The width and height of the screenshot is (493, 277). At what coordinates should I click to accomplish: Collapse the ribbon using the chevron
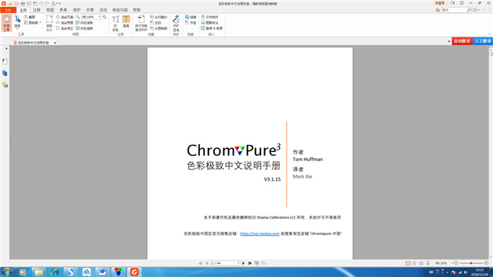489,34
